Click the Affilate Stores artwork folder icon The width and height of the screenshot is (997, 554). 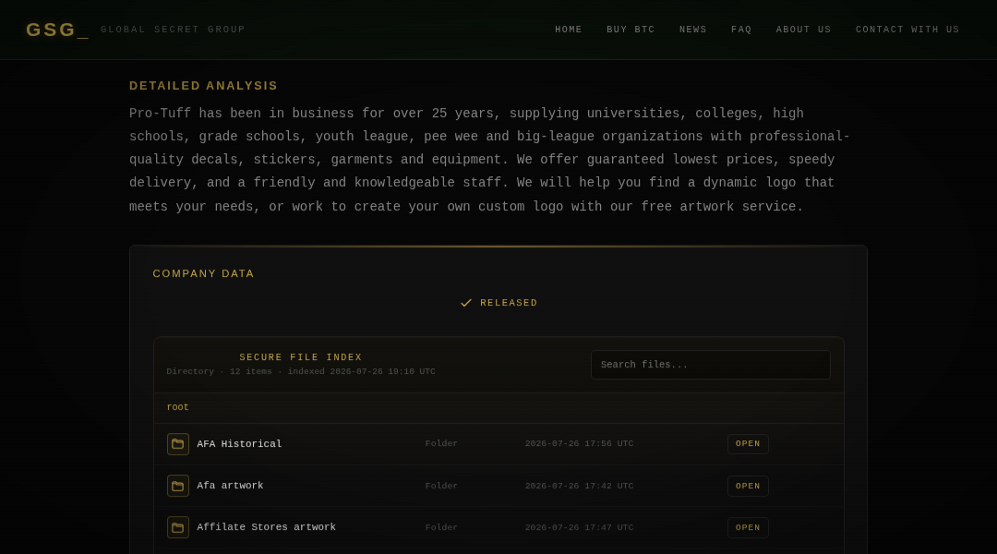coord(178,527)
